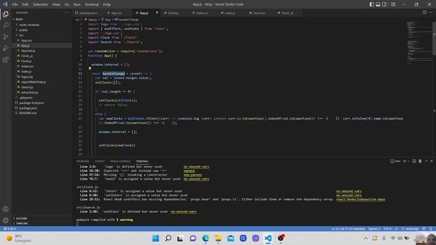Close the App.js editor tab
Image resolution: width=436 pixels, height=245 pixels.
(157, 12)
